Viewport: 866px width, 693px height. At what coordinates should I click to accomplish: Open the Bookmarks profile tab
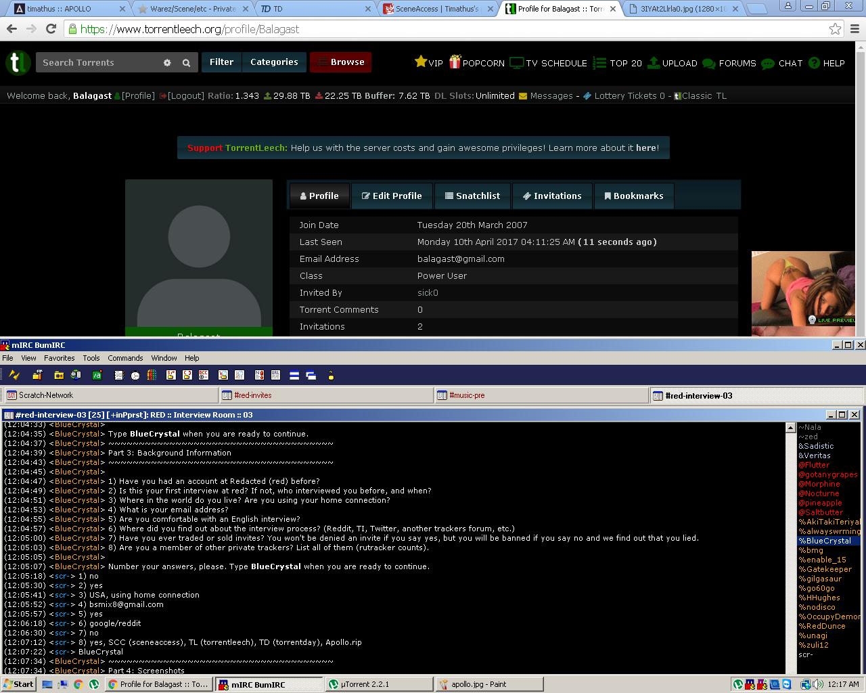click(x=634, y=196)
